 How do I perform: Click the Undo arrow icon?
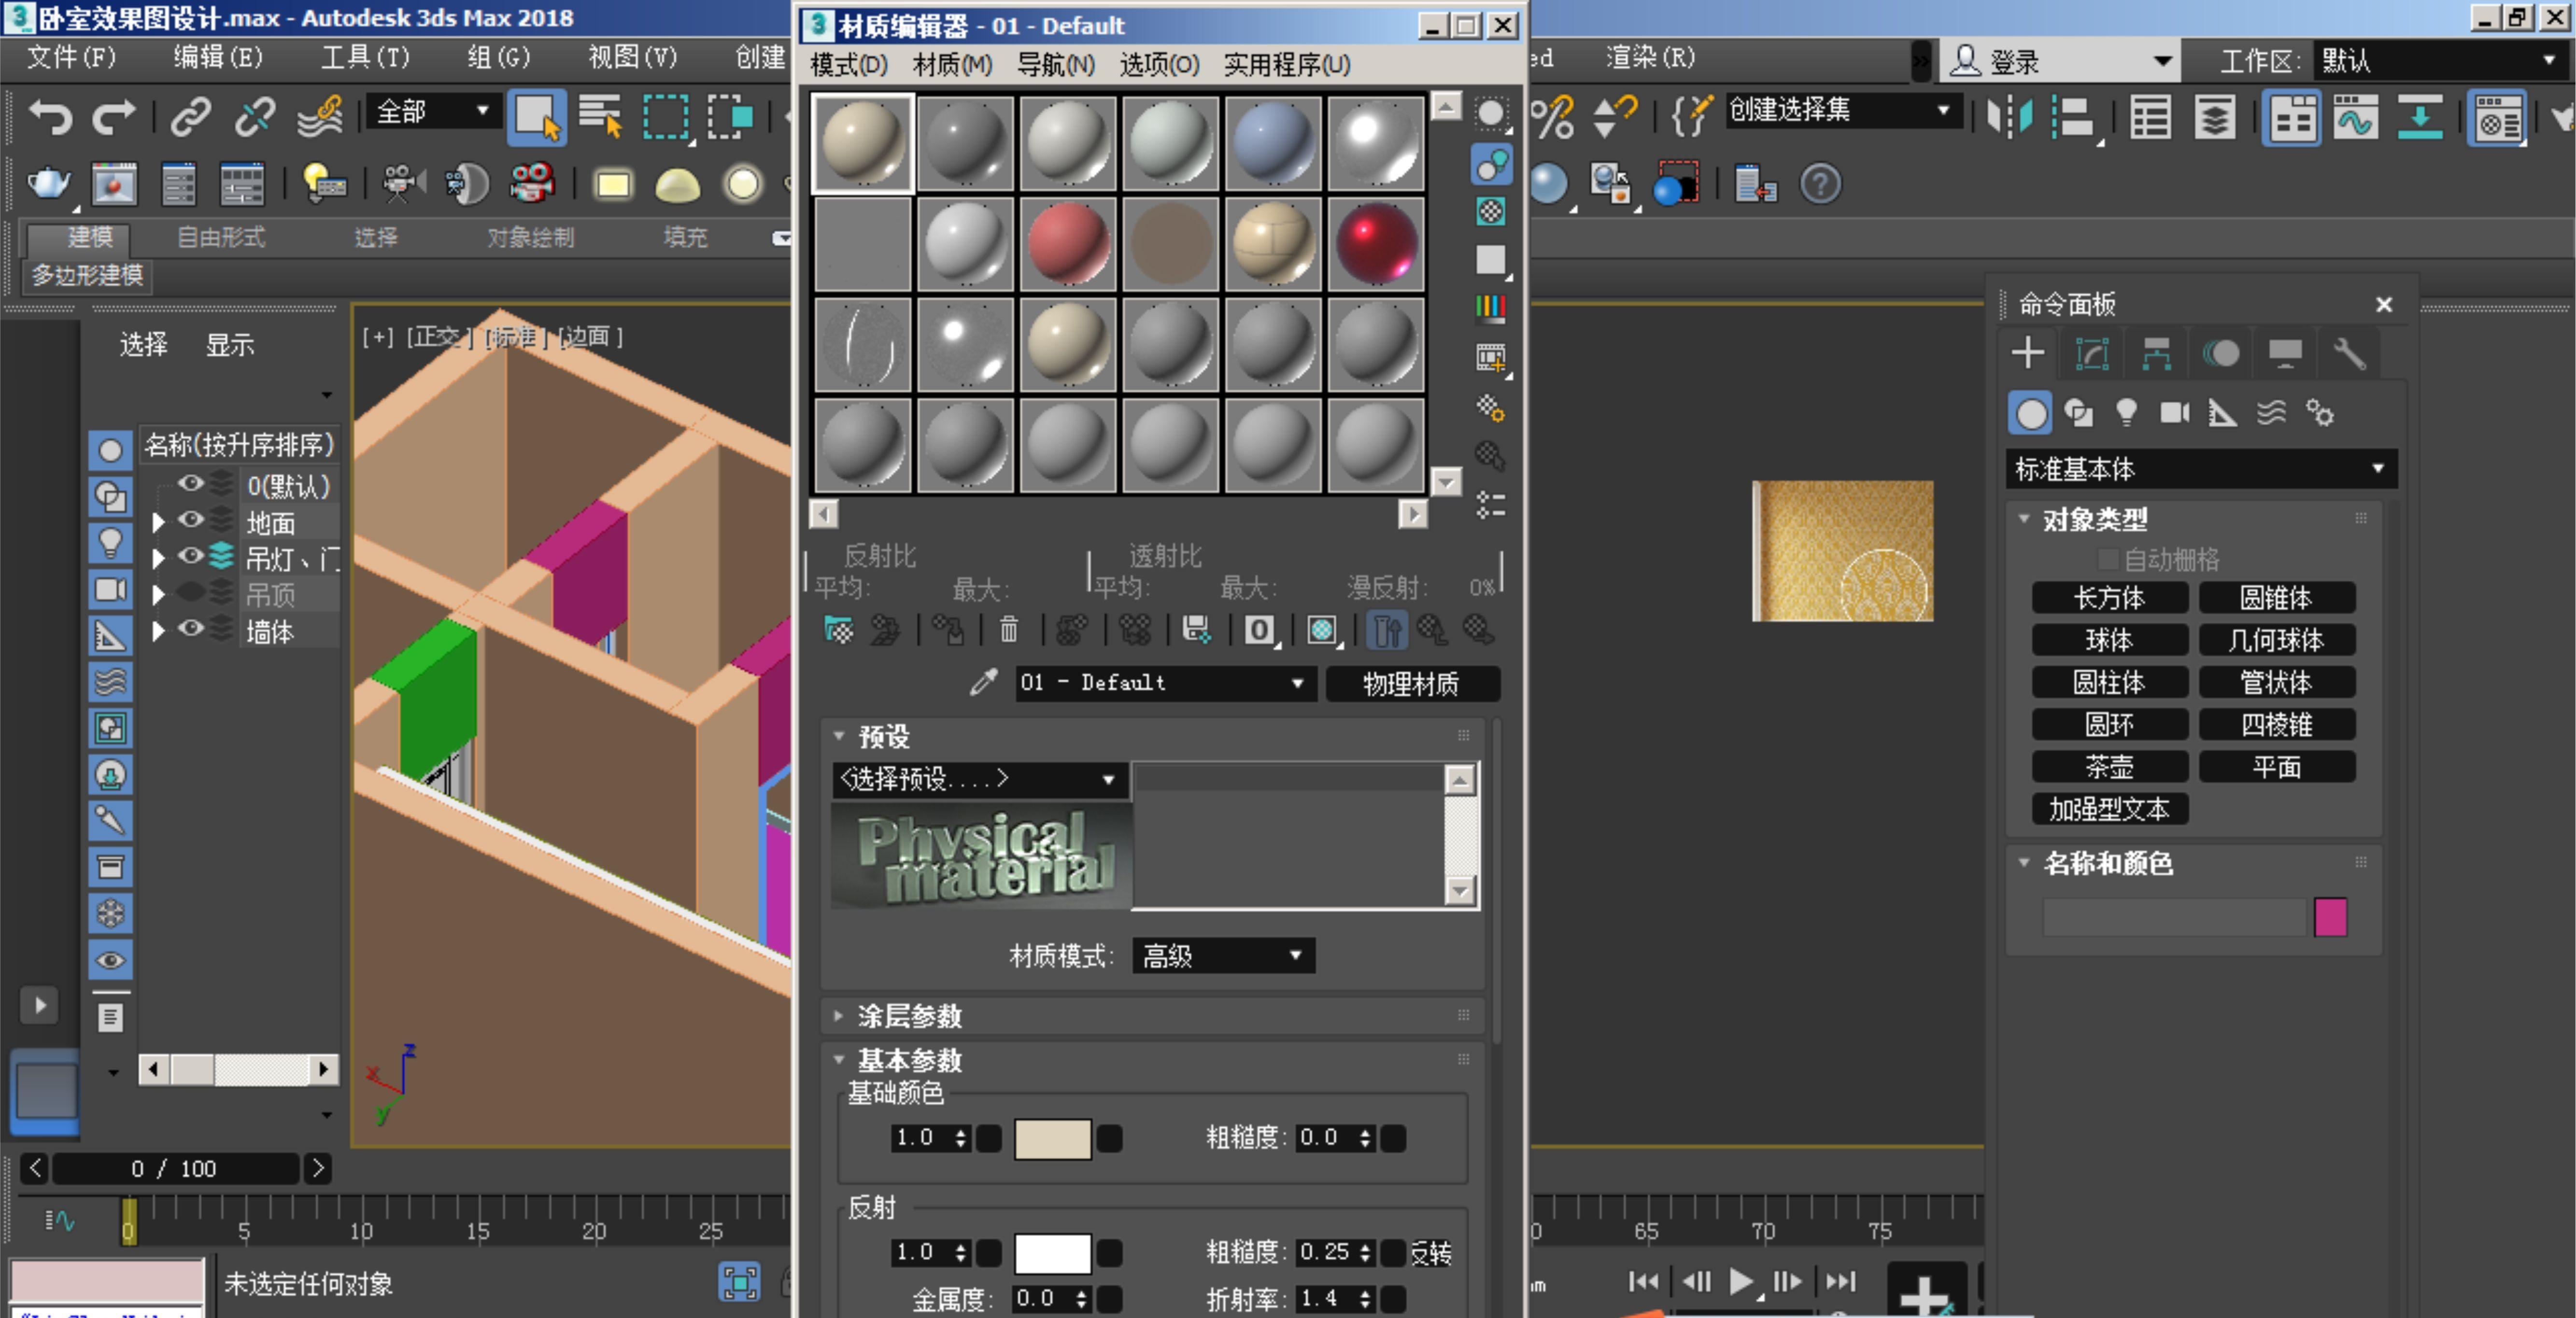tap(50, 117)
